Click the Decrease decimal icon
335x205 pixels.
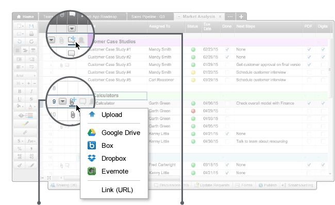coord(31,156)
